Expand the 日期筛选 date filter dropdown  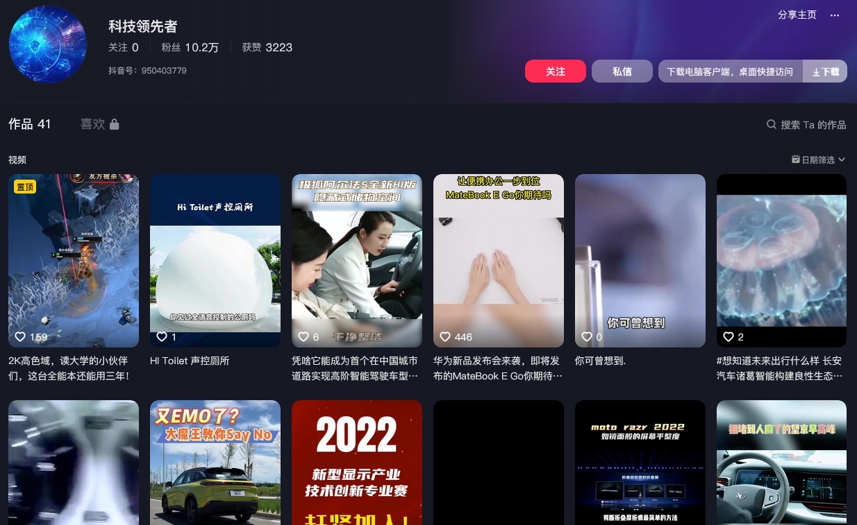tap(819, 160)
